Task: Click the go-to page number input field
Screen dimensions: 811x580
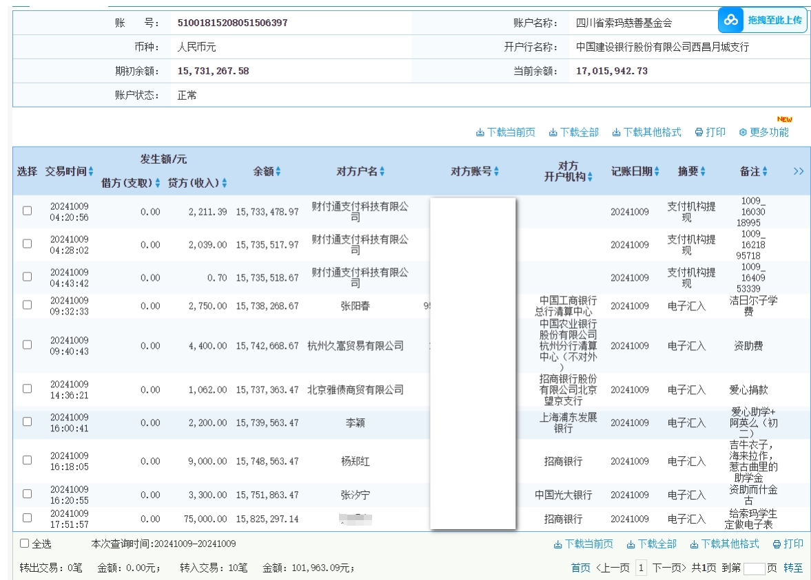Action: 754,568
